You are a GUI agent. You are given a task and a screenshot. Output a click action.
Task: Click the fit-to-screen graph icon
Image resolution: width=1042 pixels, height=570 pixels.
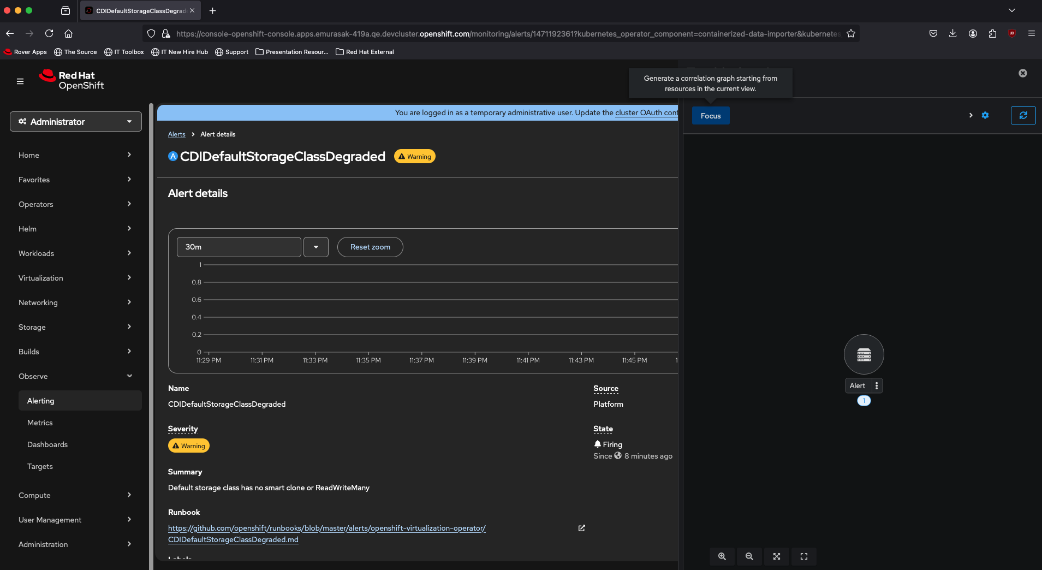(x=777, y=556)
